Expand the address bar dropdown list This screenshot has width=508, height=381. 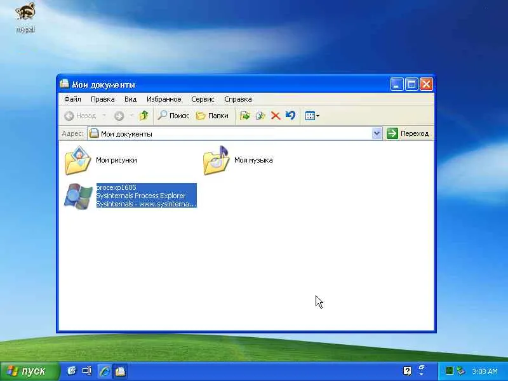click(377, 133)
